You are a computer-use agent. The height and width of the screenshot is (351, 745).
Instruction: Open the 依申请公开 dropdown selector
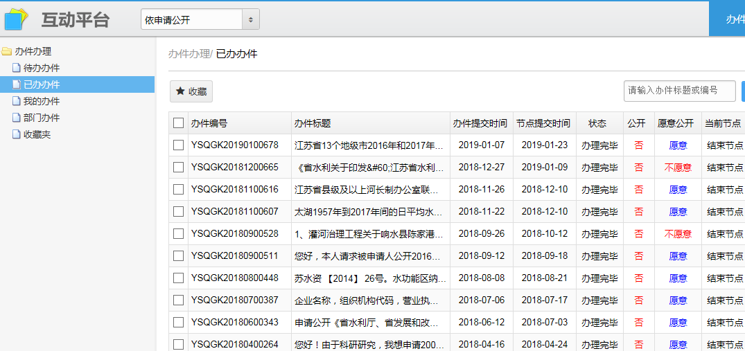[200, 19]
